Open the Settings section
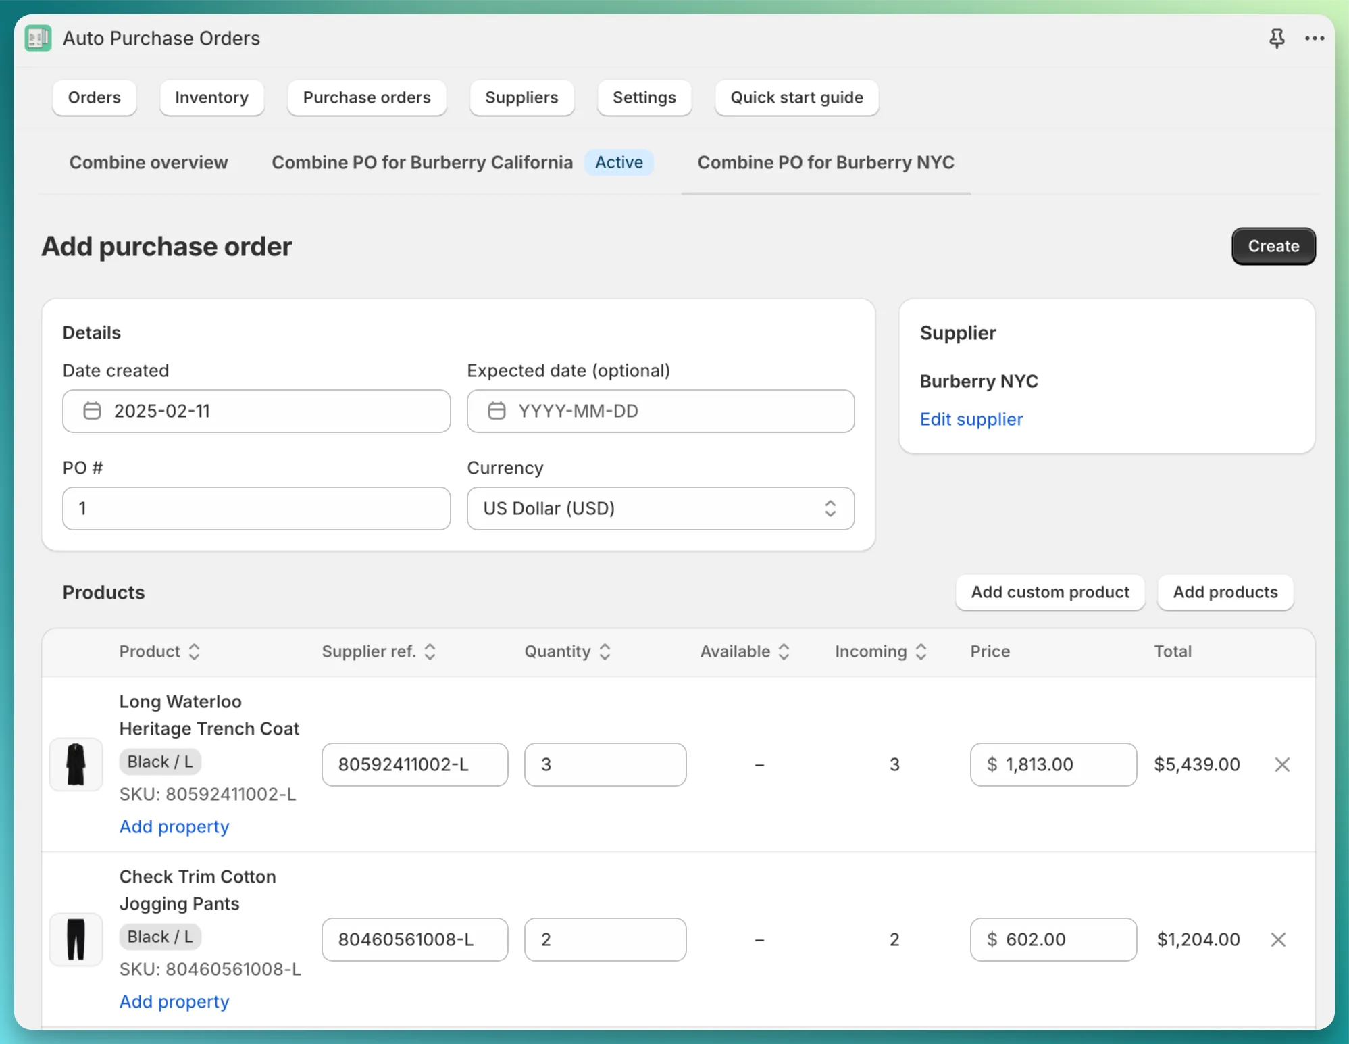Screen dimensions: 1349x1044 tap(644, 97)
